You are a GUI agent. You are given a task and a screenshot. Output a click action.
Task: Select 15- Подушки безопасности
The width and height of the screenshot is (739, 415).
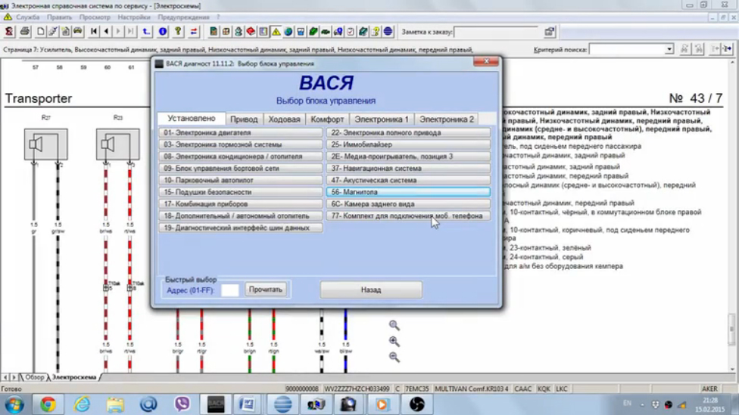(x=241, y=192)
